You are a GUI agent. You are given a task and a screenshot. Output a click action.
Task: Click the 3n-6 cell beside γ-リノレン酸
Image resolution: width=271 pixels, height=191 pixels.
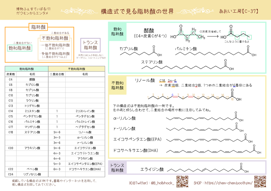click(x=57, y=143)
